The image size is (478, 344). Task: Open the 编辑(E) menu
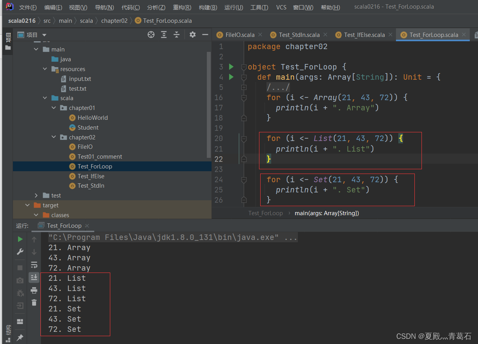(53, 7)
